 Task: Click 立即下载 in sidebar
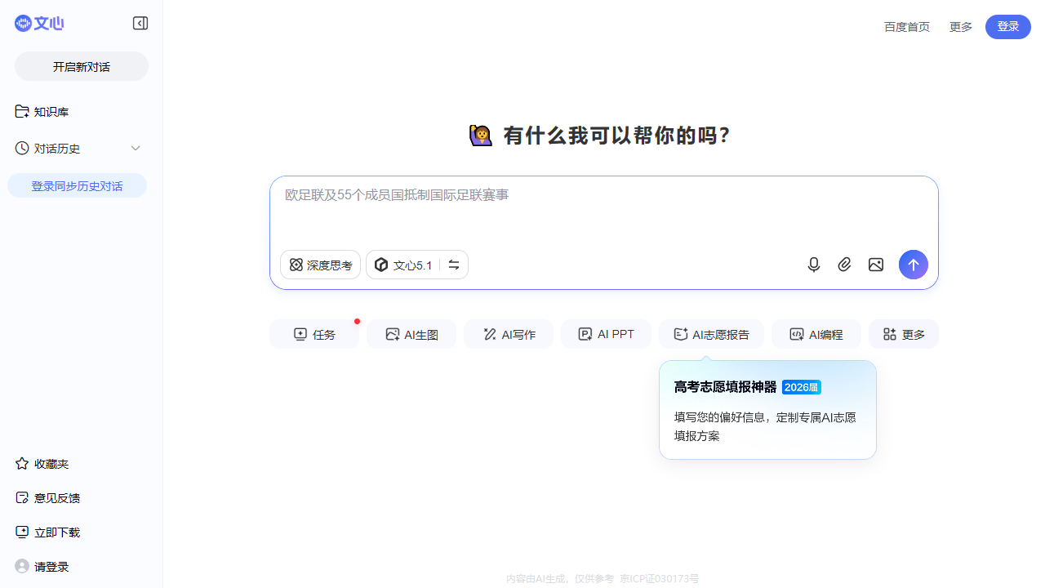(47, 532)
